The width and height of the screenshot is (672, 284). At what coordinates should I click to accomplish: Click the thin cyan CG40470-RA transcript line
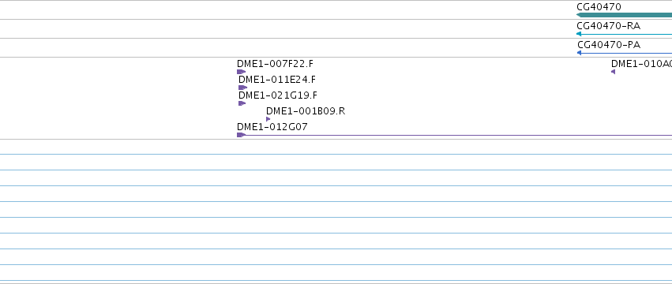click(626, 34)
